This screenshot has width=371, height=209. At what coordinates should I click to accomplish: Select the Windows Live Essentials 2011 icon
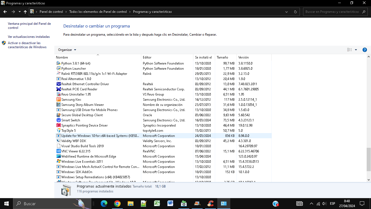[x=58, y=162]
